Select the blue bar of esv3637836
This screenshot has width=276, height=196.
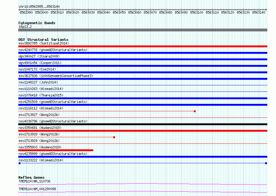(143, 79)
